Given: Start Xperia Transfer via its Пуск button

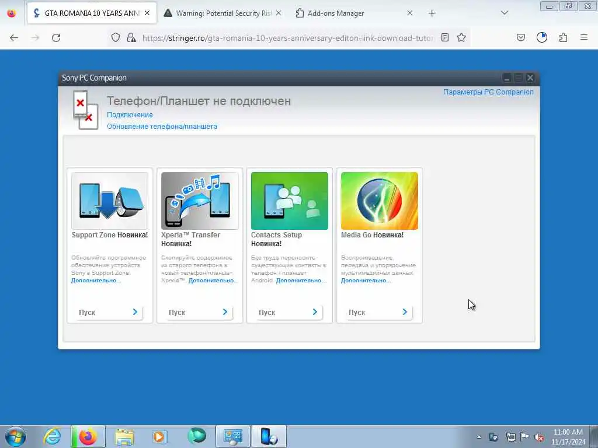Looking at the screenshot, I should point(199,312).
